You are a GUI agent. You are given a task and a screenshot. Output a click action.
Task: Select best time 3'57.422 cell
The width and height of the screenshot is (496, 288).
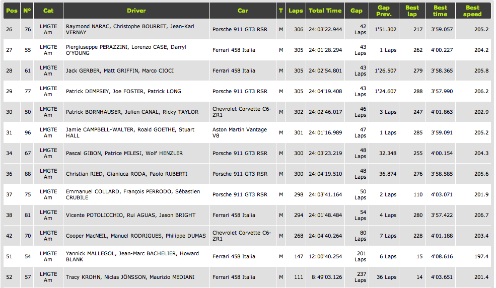click(442, 215)
